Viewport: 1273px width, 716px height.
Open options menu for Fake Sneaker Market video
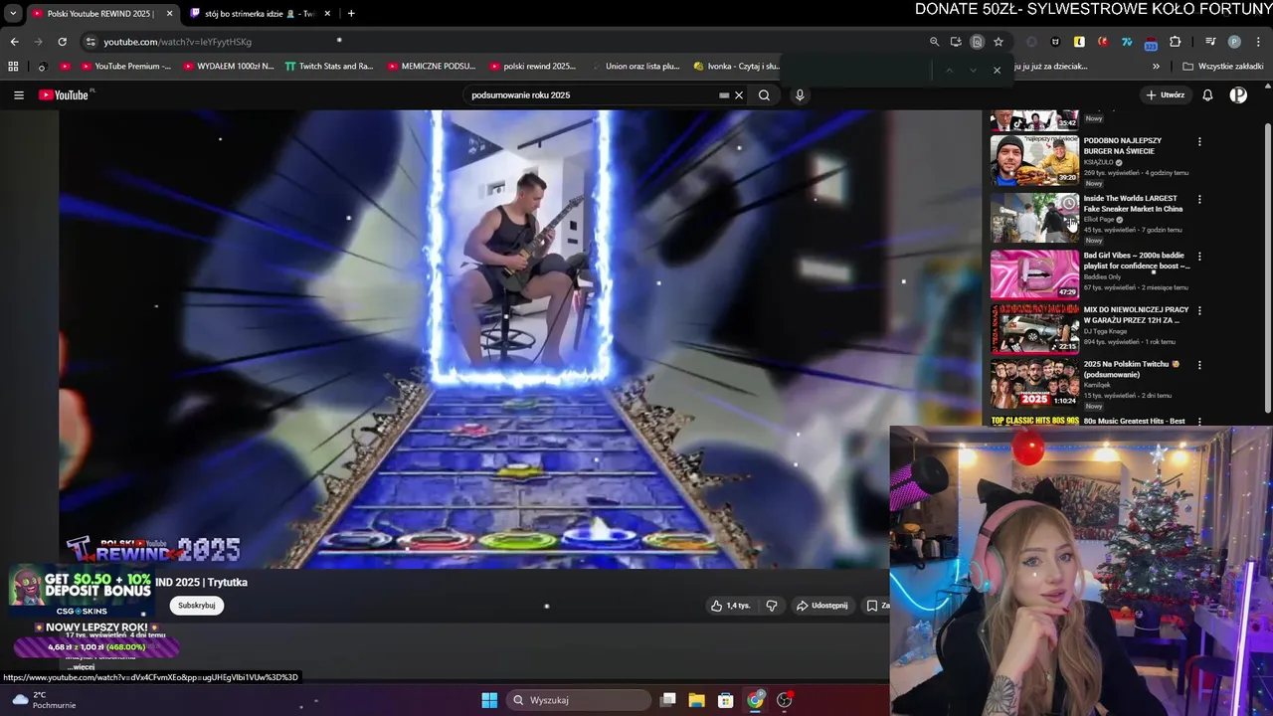click(x=1199, y=199)
